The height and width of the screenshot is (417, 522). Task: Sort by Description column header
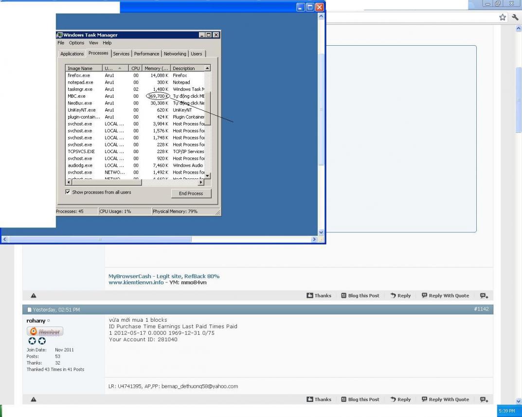coord(187,68)
